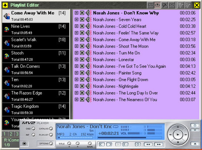Expand the Don't Know Why track entry
The image size is (202, 150).
coord(76,13)
